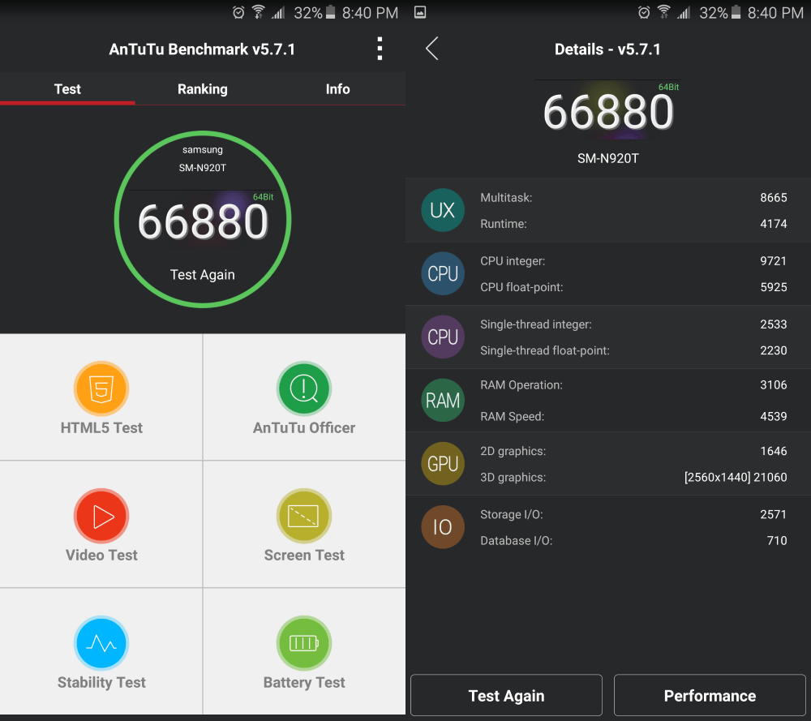Start the Stability Test wave icon
The height and width of the screenshot is (721, 811).
pyautogui.click(x=101, y=643)
